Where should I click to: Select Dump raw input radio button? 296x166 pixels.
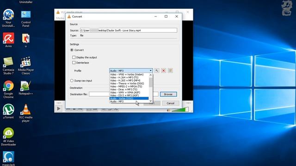[x=72, y=81]
